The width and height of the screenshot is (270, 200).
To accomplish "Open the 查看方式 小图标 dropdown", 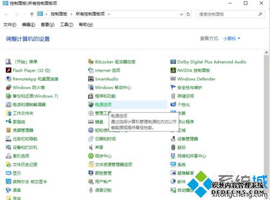I will click(x=232, y=38).
